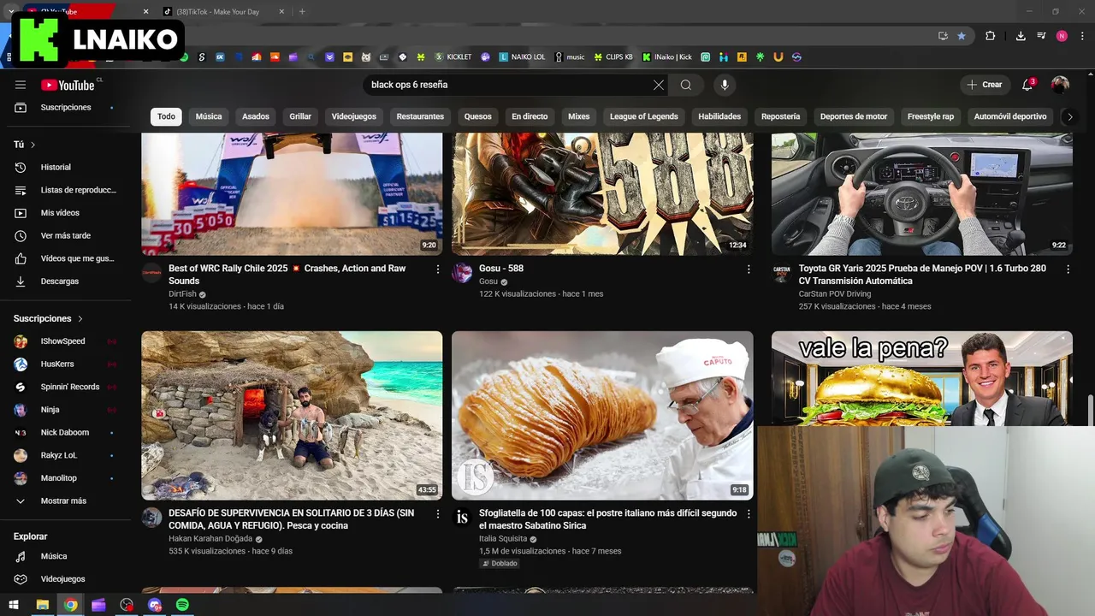Select the Freestyle rap filter chip
The width and height of the screenshot is (1095, 616).
(931, 116)
